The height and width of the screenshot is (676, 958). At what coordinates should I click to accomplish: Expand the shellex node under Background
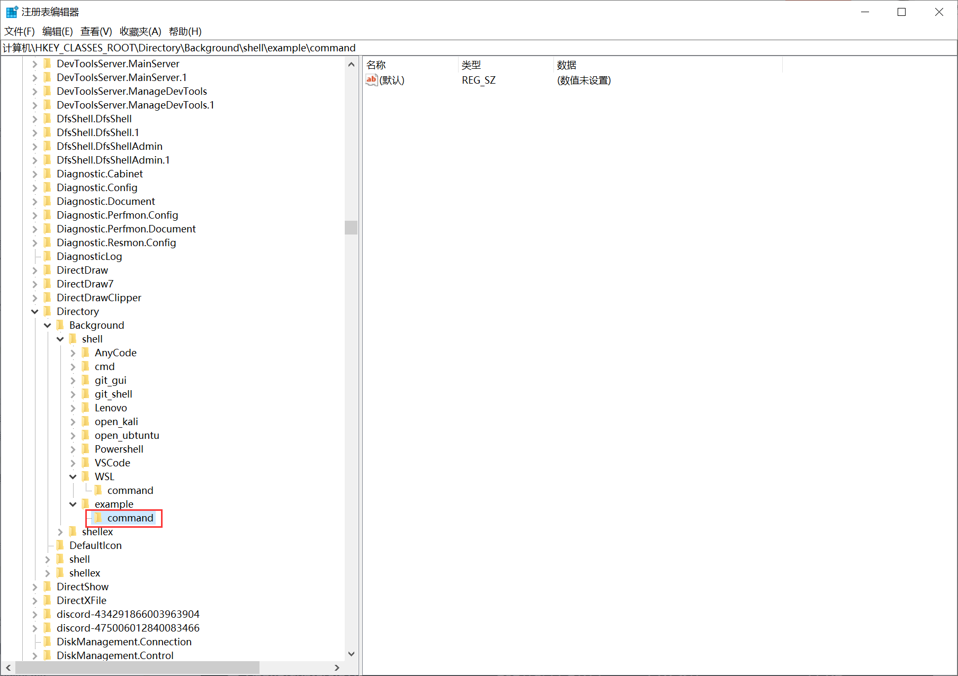(60, 531)
